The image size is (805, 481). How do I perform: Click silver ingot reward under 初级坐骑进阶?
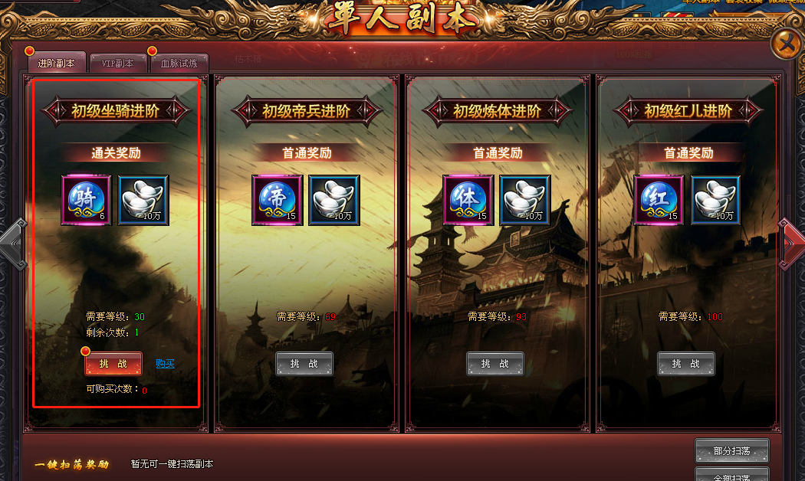pos(143,200)
